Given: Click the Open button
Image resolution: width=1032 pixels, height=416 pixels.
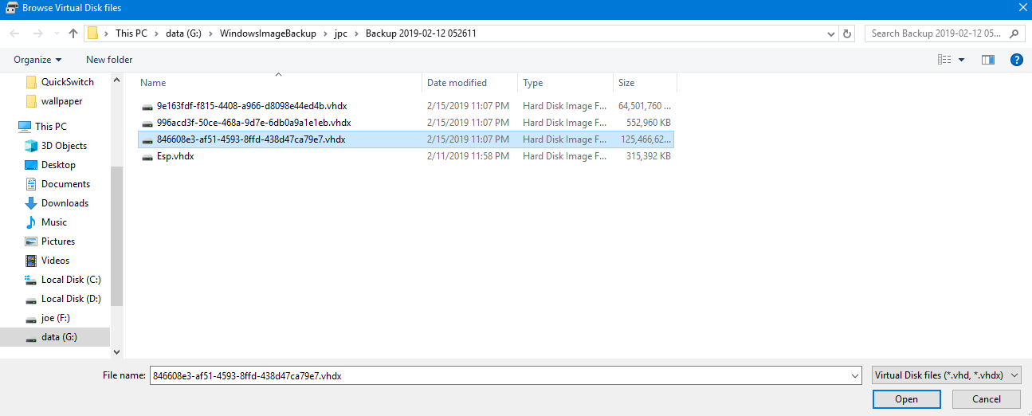Looking at the screenshot, I should 906,399.
